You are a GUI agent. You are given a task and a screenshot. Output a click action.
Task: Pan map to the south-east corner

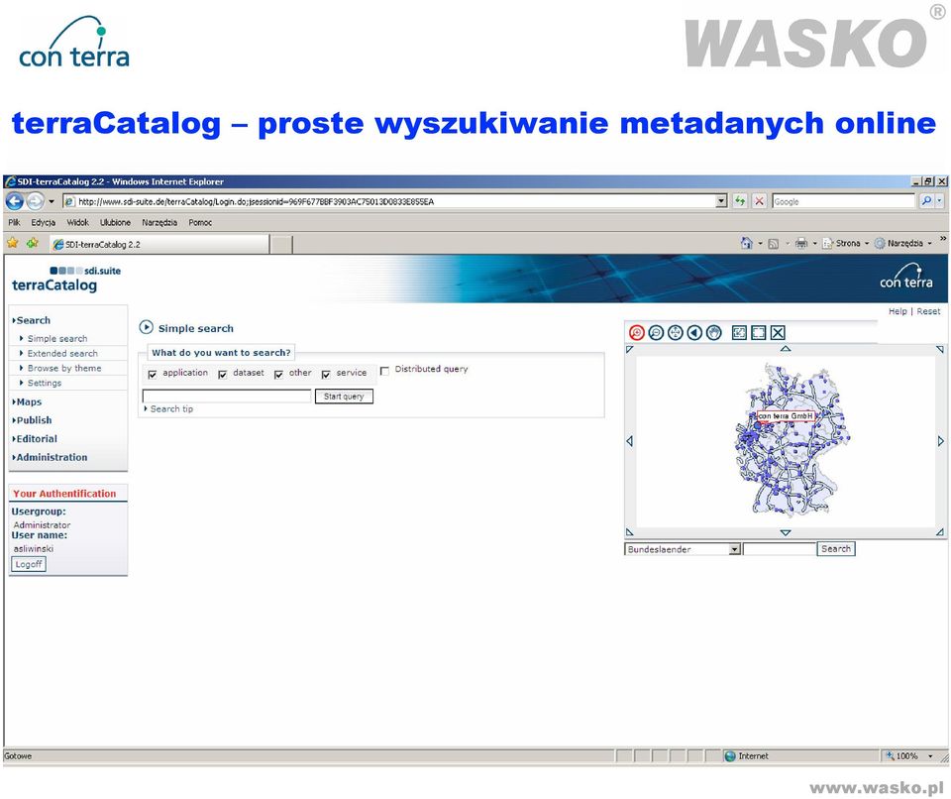(940, 532)
